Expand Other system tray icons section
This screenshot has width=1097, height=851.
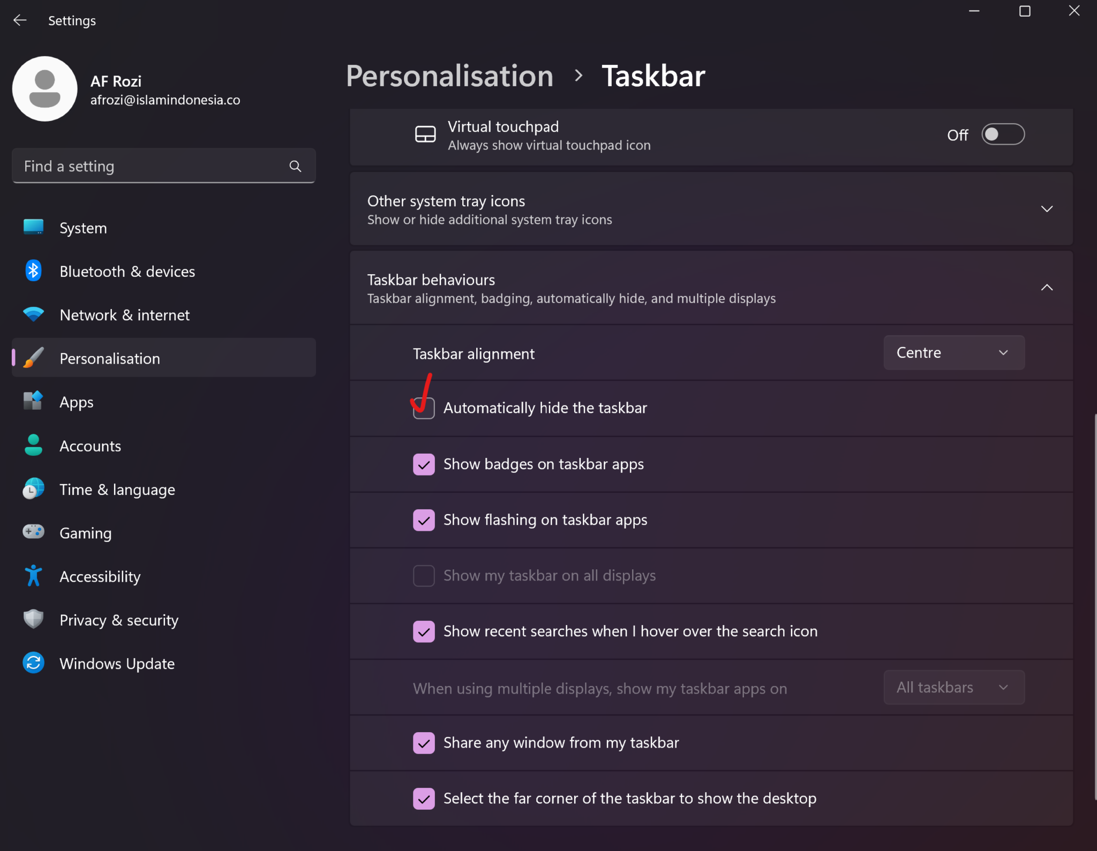(x=1046, y=209)
